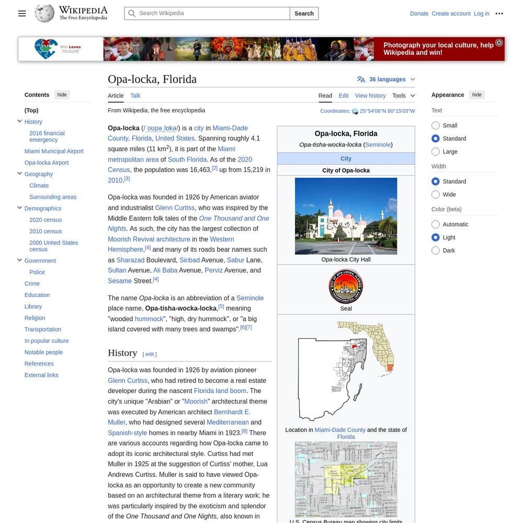Select Wide width option
The image size is (523, 523).
point(435,195)
